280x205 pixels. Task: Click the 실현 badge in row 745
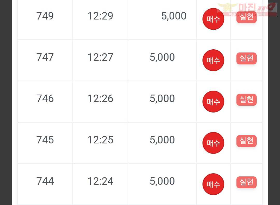tap(247, 141)
